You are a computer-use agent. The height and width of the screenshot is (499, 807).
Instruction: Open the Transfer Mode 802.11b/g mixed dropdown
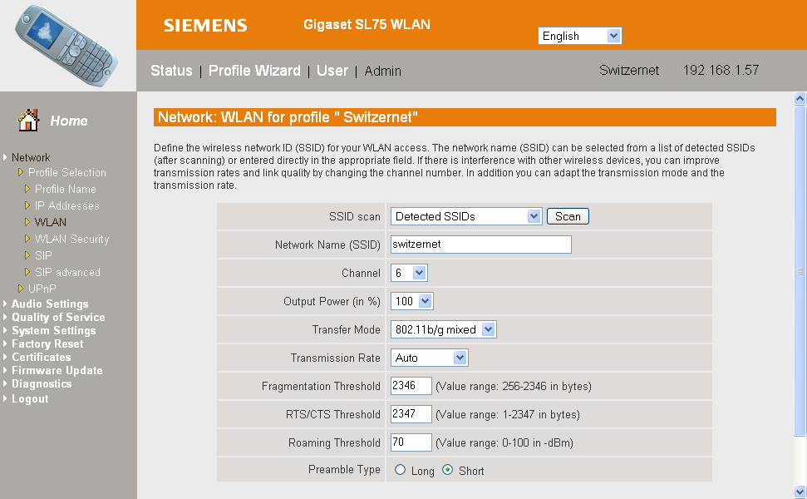[x=443, y=329]
